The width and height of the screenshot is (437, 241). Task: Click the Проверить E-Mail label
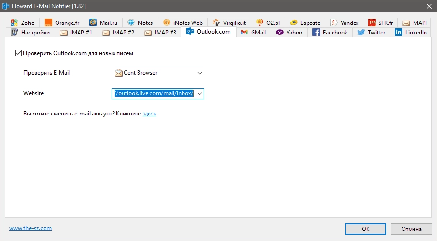[x=46, y=73]
